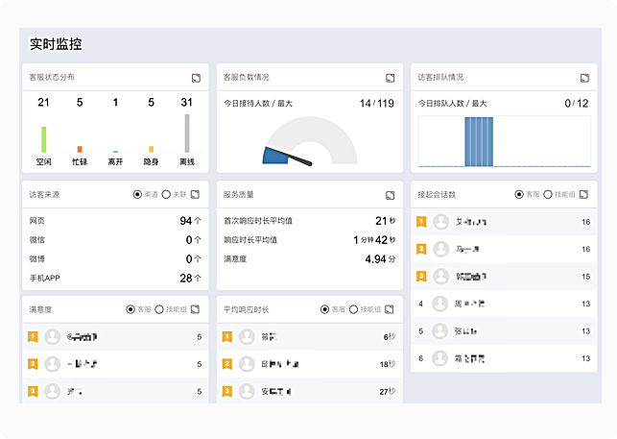The width and height of the screenshot is (617, 439).
Task: Click the blue bars in the queue chart
Action: pyautogui.click(x=479, y=141)
